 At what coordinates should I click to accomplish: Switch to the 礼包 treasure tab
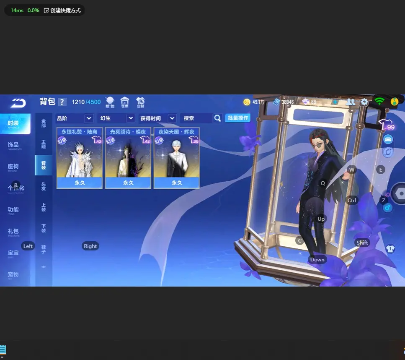click(x=13, y=232)
